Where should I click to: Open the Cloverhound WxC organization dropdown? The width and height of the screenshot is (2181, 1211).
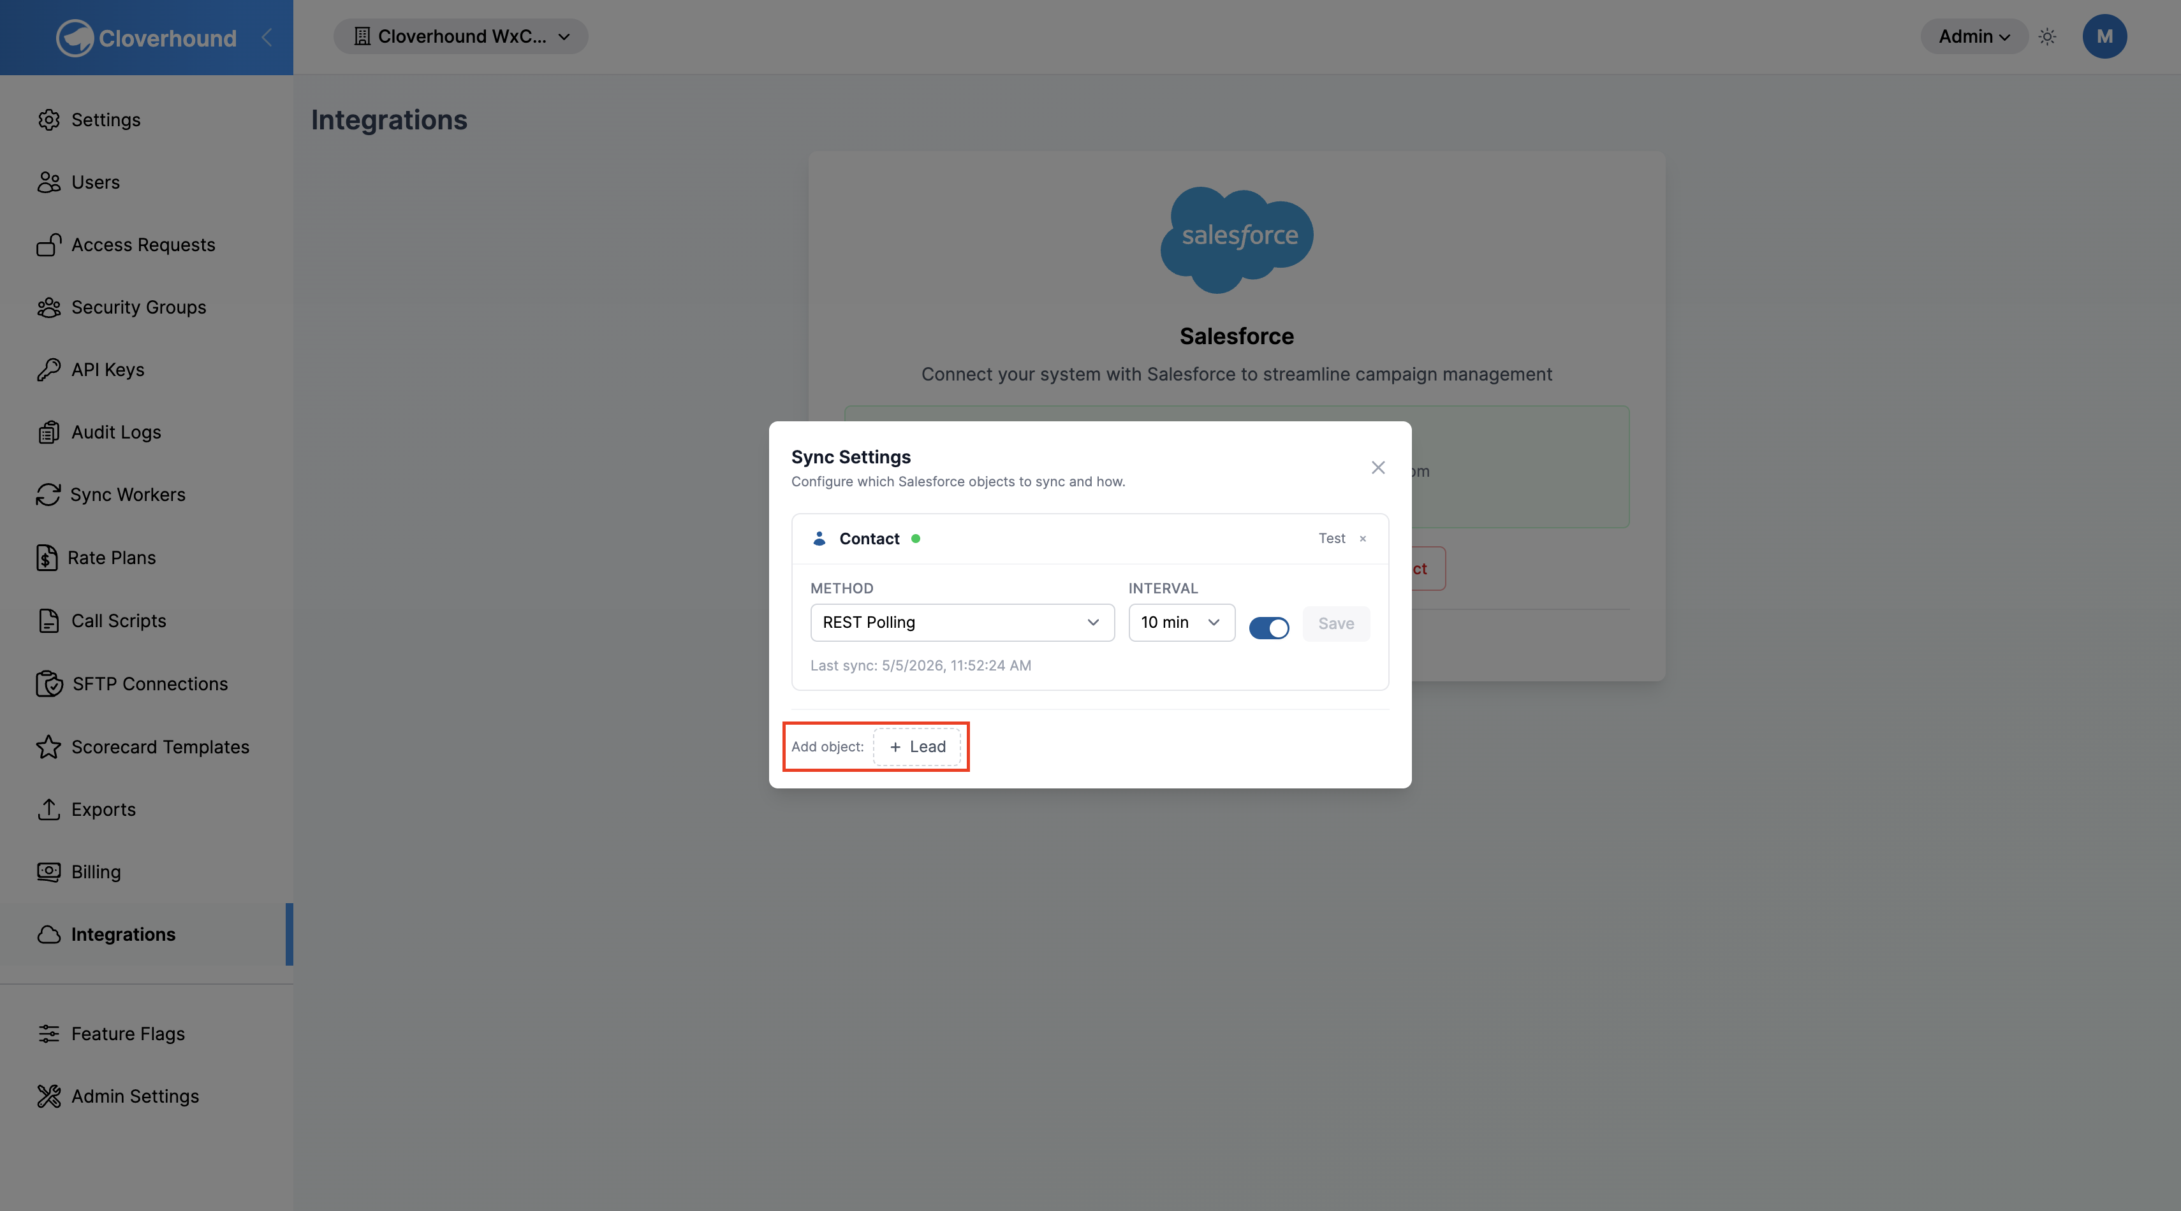(x=460, y=36)
